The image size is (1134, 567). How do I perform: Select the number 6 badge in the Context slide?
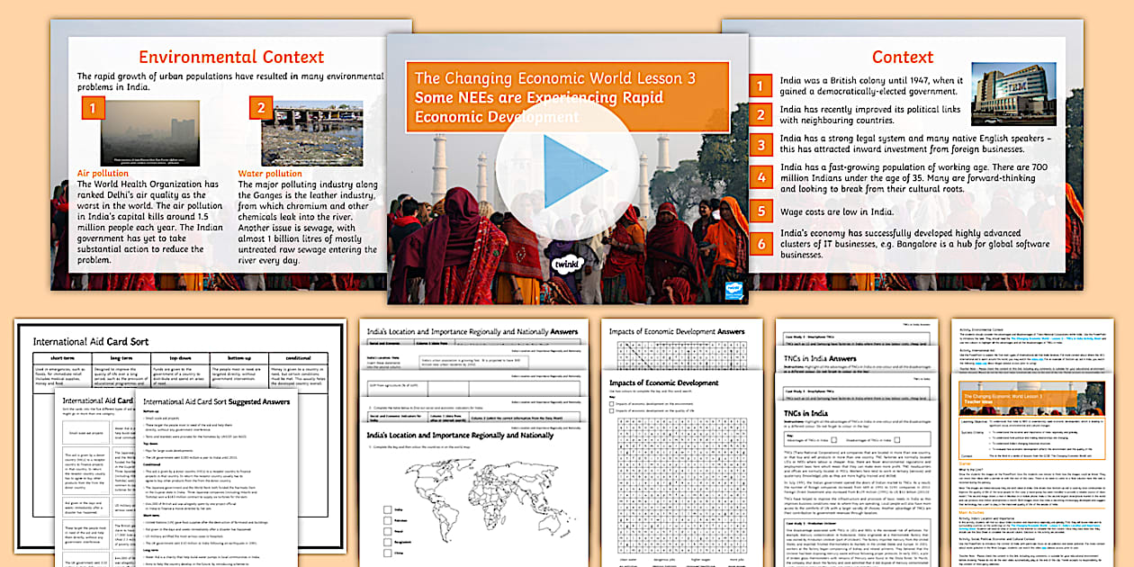tap(761, 242)
